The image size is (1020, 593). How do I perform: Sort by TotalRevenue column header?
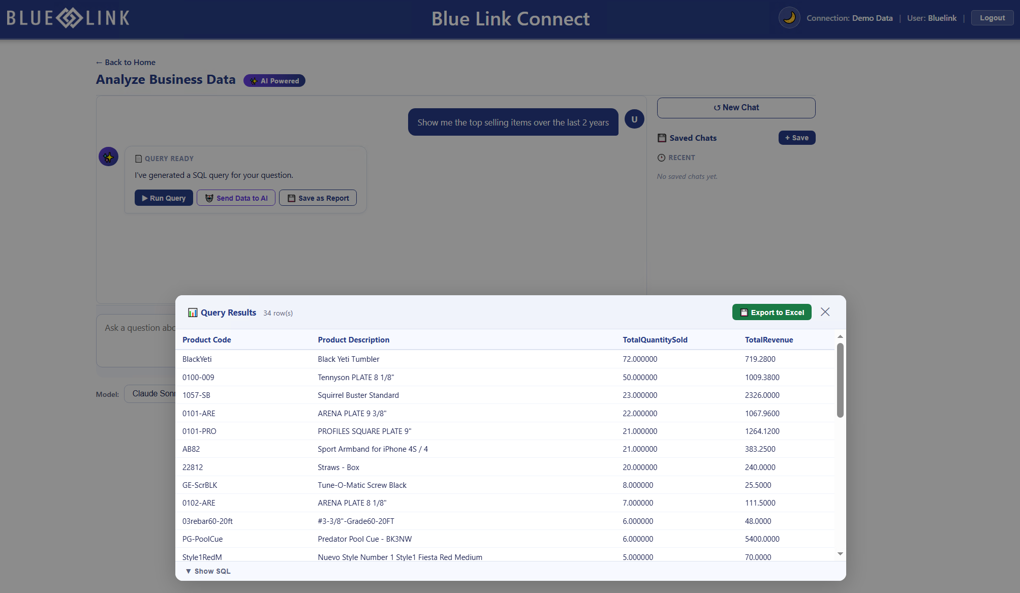coord(768,340)
